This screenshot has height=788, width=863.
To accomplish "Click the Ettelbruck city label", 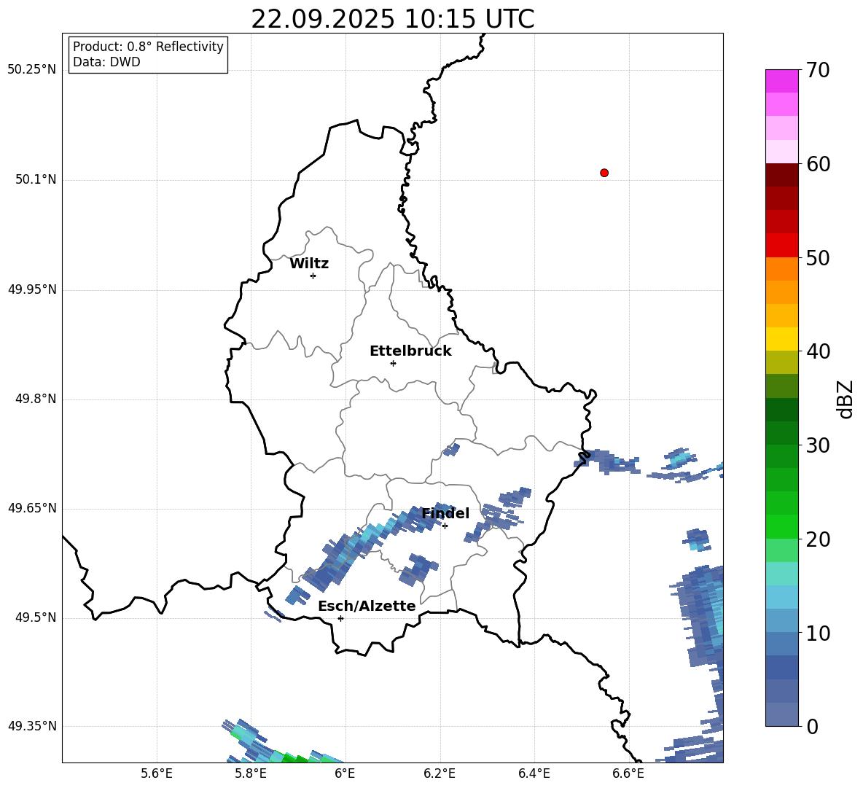I will (410, 351).
